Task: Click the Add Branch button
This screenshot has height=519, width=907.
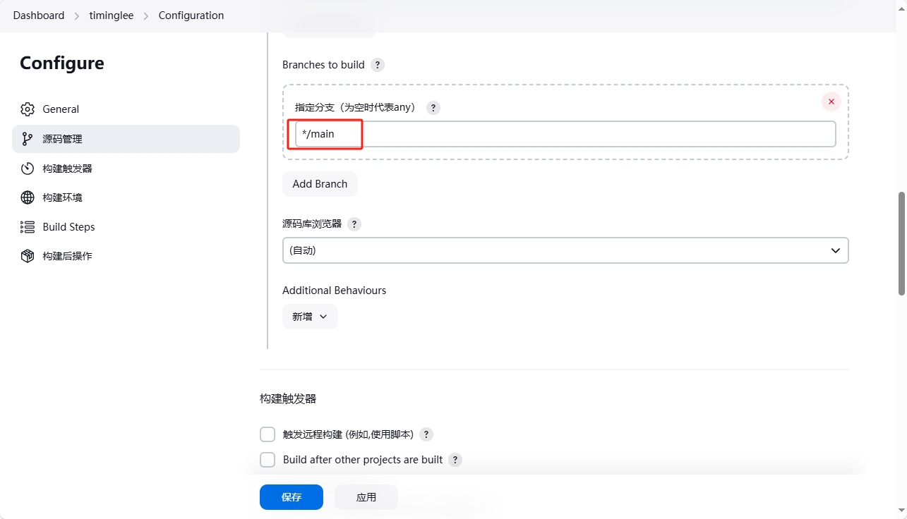Action: 320,184
